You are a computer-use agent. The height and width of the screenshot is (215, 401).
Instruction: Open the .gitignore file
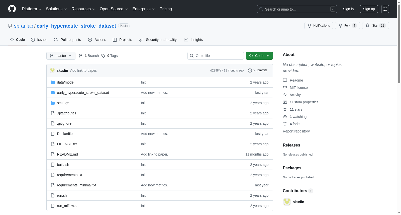[64, 123]
